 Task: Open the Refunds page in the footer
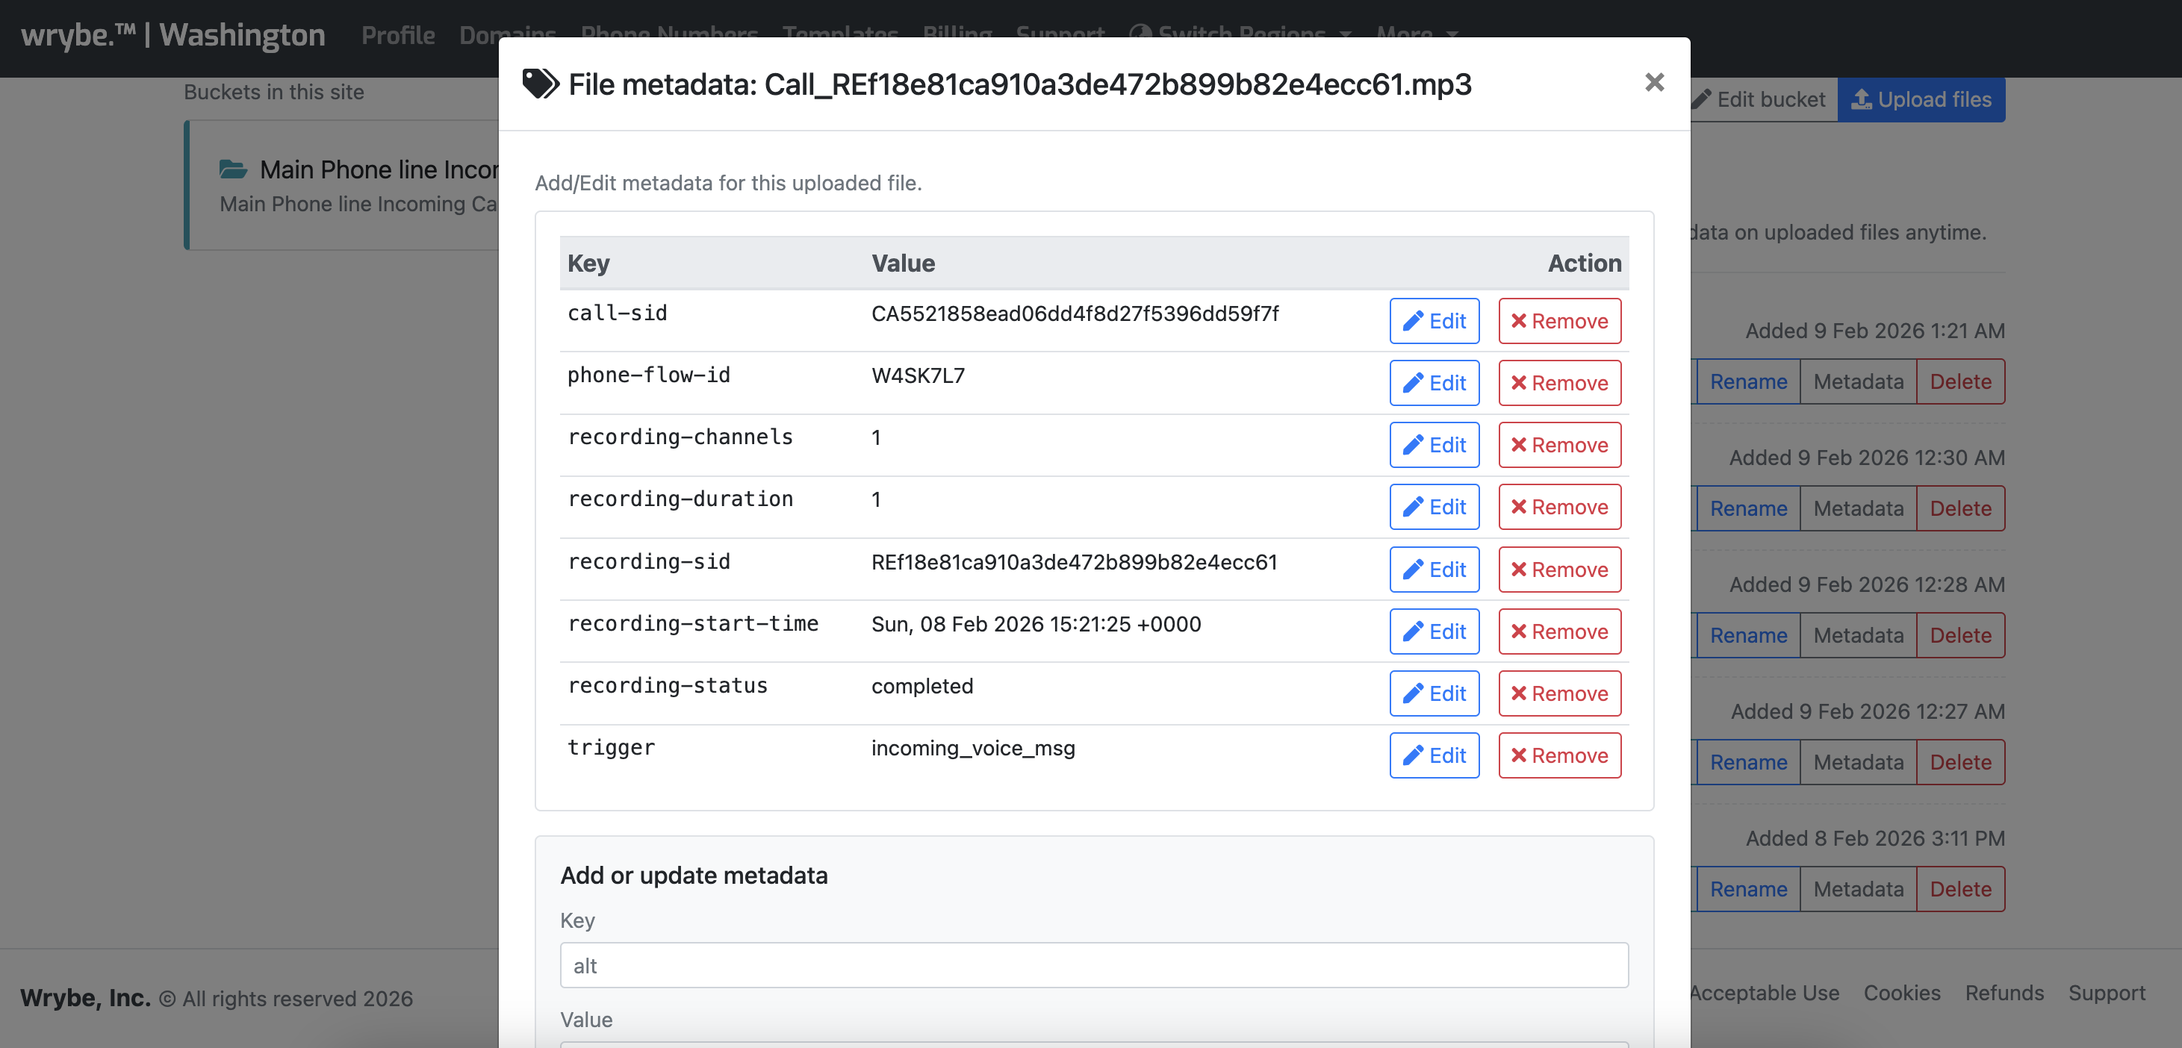tap(2004, 993)
